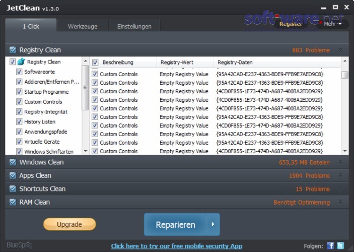Maximize the JetClean window

coord(335,7)
